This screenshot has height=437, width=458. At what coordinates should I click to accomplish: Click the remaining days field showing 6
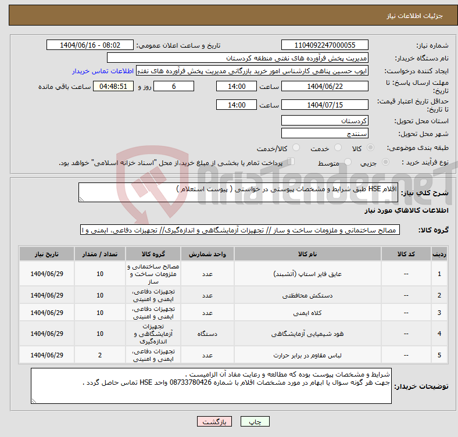[174, 86]
